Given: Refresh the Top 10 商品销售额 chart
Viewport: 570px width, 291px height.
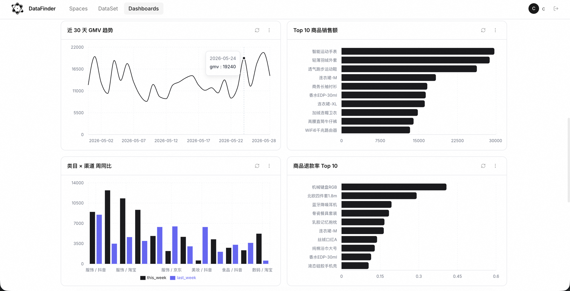Looking at the screenshot, I should click(x=483, y=30).
